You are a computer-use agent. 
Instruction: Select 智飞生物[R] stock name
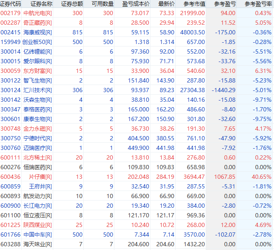pos(38,80)
